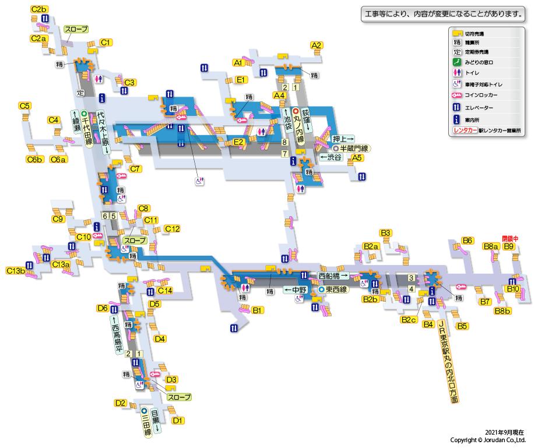The height and width of the screenshot is (448, 534).
Task: Click the Hanzomon Line (半蔵門線) label
Action: 350,149
